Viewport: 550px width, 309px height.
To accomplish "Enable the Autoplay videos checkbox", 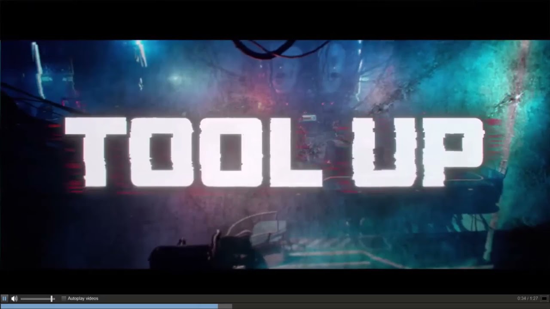I will [x=64, y=298].
